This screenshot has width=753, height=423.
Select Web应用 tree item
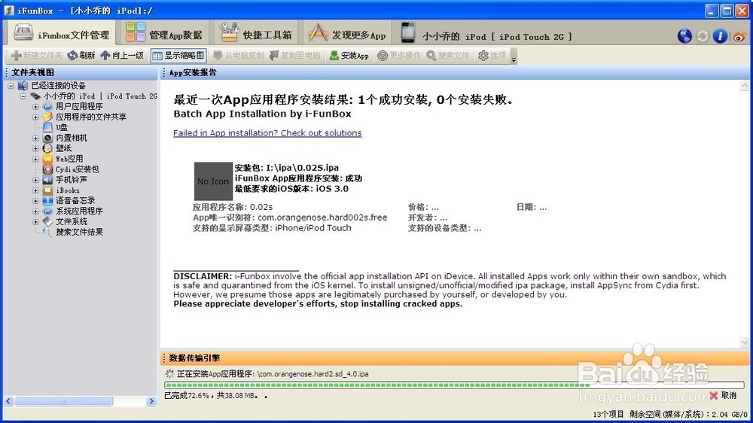click(x=69, y=159)
